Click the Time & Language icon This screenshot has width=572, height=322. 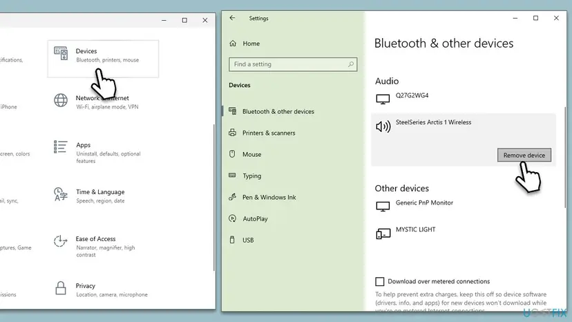pyautogui.click(x=61, y=194)
